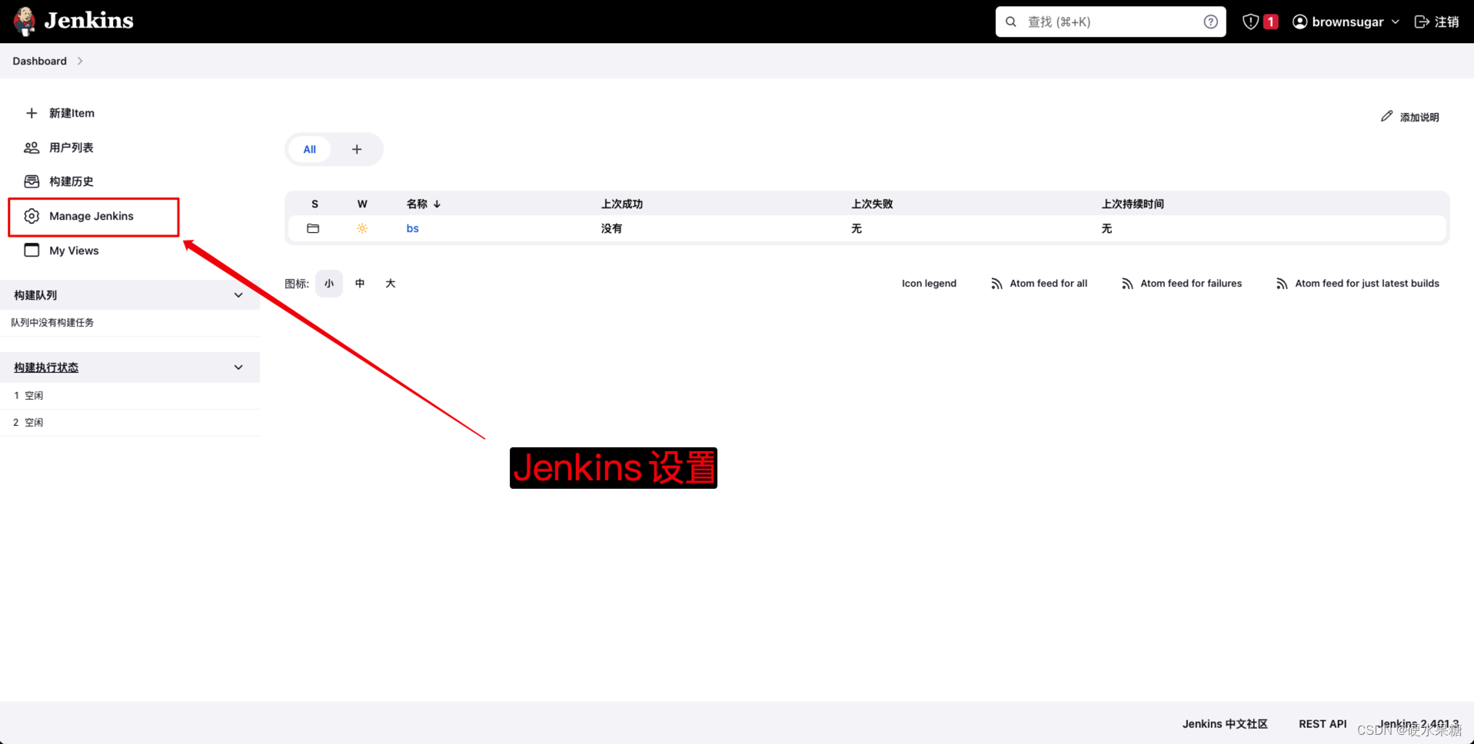This screenshot has width=1474, height=744.
Task: Open Jenkins 中文社区 footer link
Action: pos(1225,724)
